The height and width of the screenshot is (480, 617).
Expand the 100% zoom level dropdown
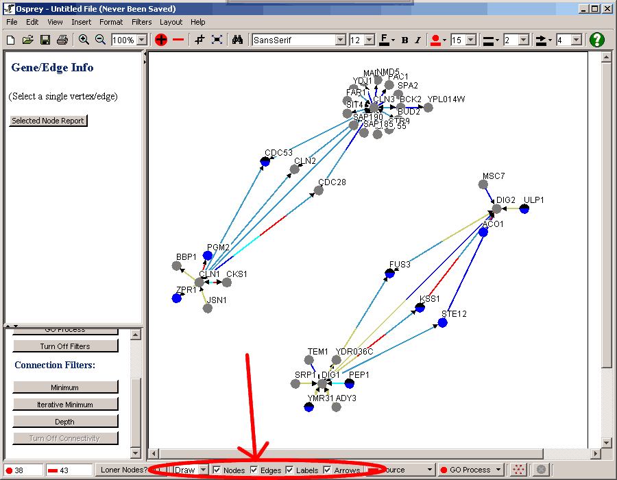pos(142,40)
